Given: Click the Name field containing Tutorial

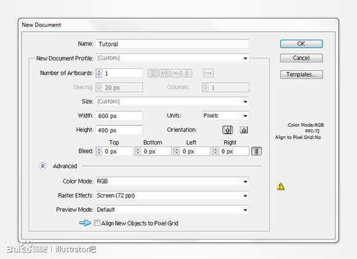Looking at the screenshot, I should 172,44.
